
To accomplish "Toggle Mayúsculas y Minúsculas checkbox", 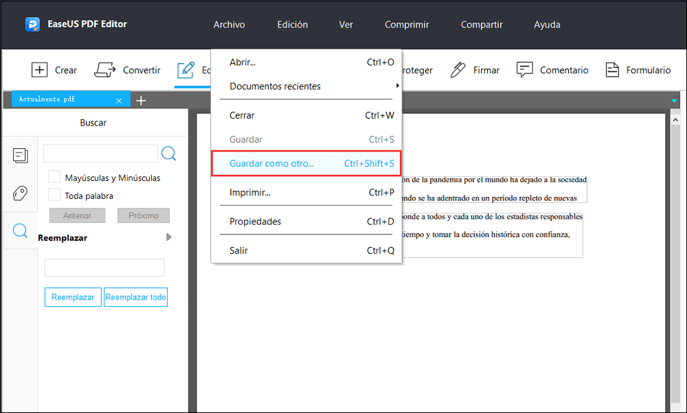I will coord(54,177).
